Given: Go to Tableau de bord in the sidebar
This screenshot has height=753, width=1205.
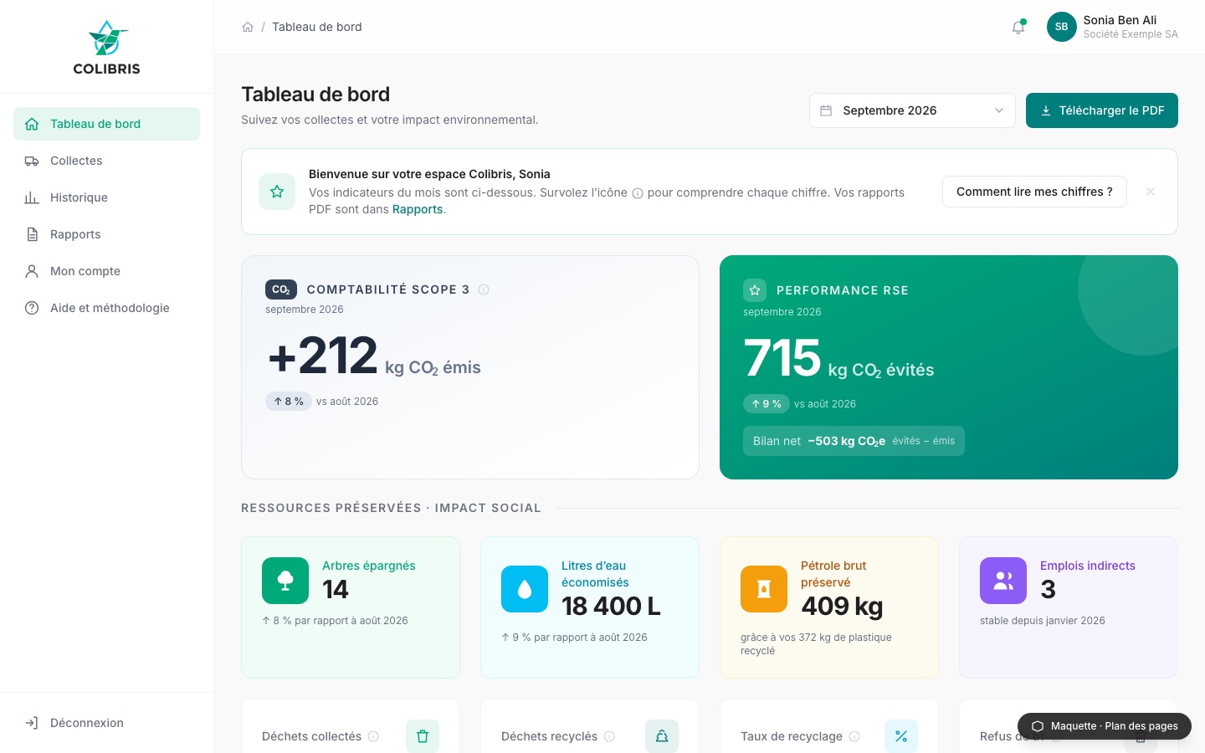Looking at the screenshot, I should [x=106, y=124].
